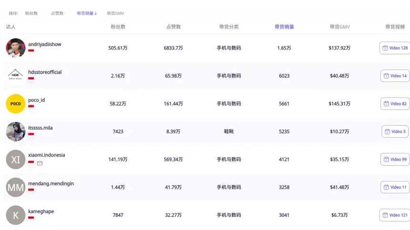Screen dimensions: 410x230
Task: Click Indonesia flag under andriyadiishow
Action: click(x=31, y=50)
